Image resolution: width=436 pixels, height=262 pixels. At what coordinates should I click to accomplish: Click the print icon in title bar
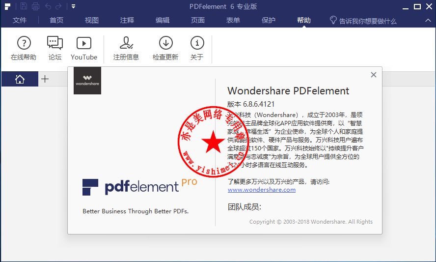click(x=35, y=6)
